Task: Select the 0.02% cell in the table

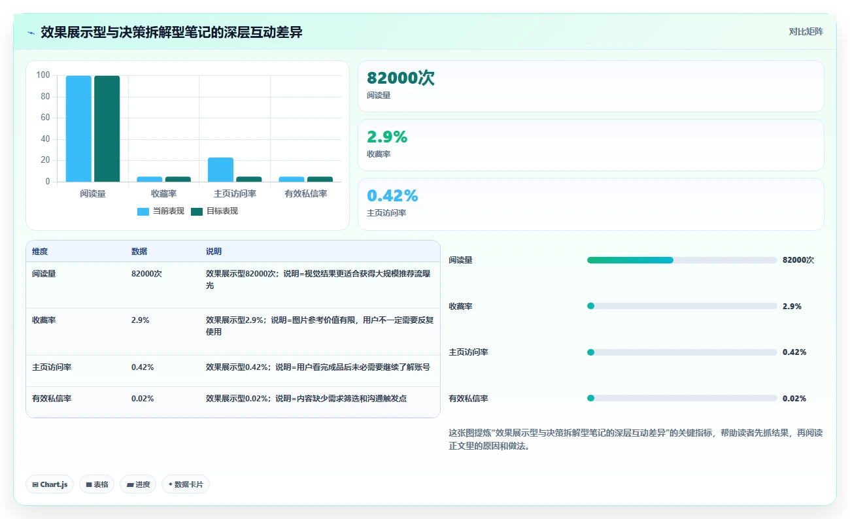Action: 163,401
